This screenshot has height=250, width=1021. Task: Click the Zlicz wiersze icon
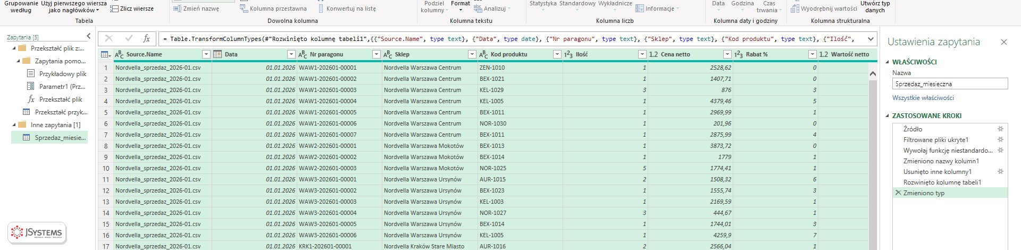(114, 9)
